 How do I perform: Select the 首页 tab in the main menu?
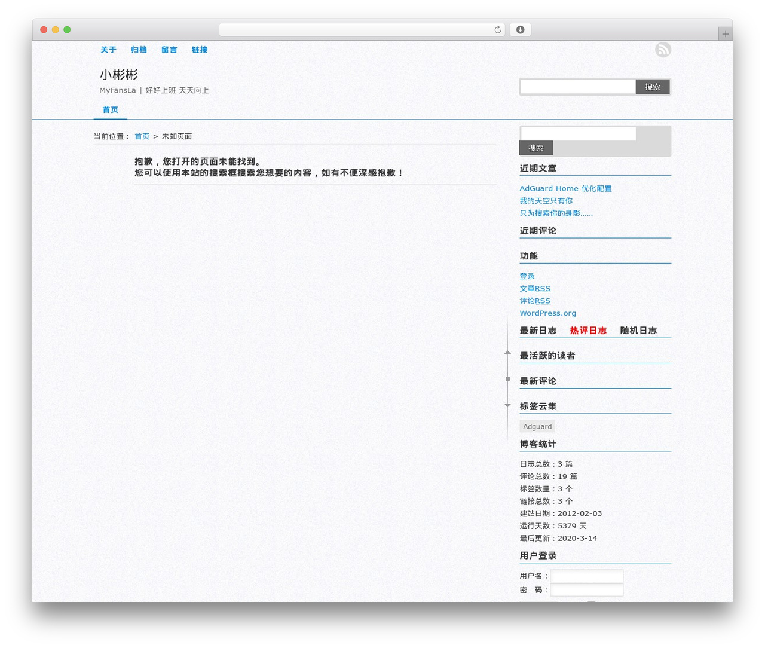click(x=110, y=110)
